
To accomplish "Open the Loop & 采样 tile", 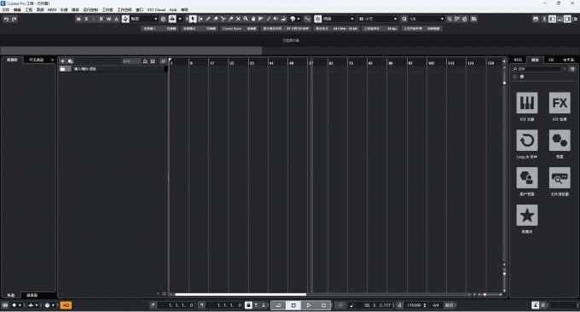I will (x=527, y=141).
